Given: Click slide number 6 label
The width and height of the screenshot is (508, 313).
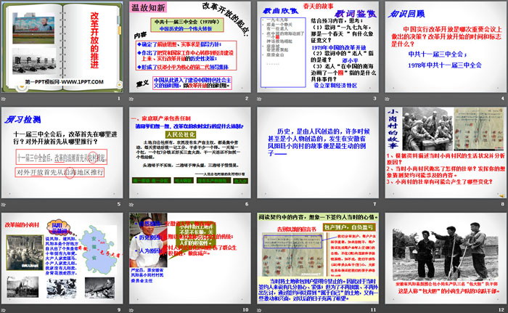Looking at the screenshot, I should coord(247,204).
